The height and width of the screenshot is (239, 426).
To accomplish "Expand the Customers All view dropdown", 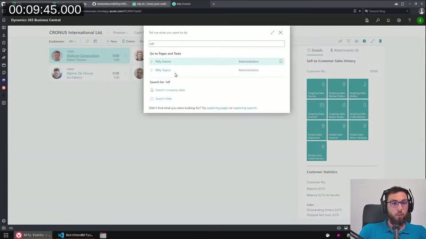I will click(x=72, y=41).
